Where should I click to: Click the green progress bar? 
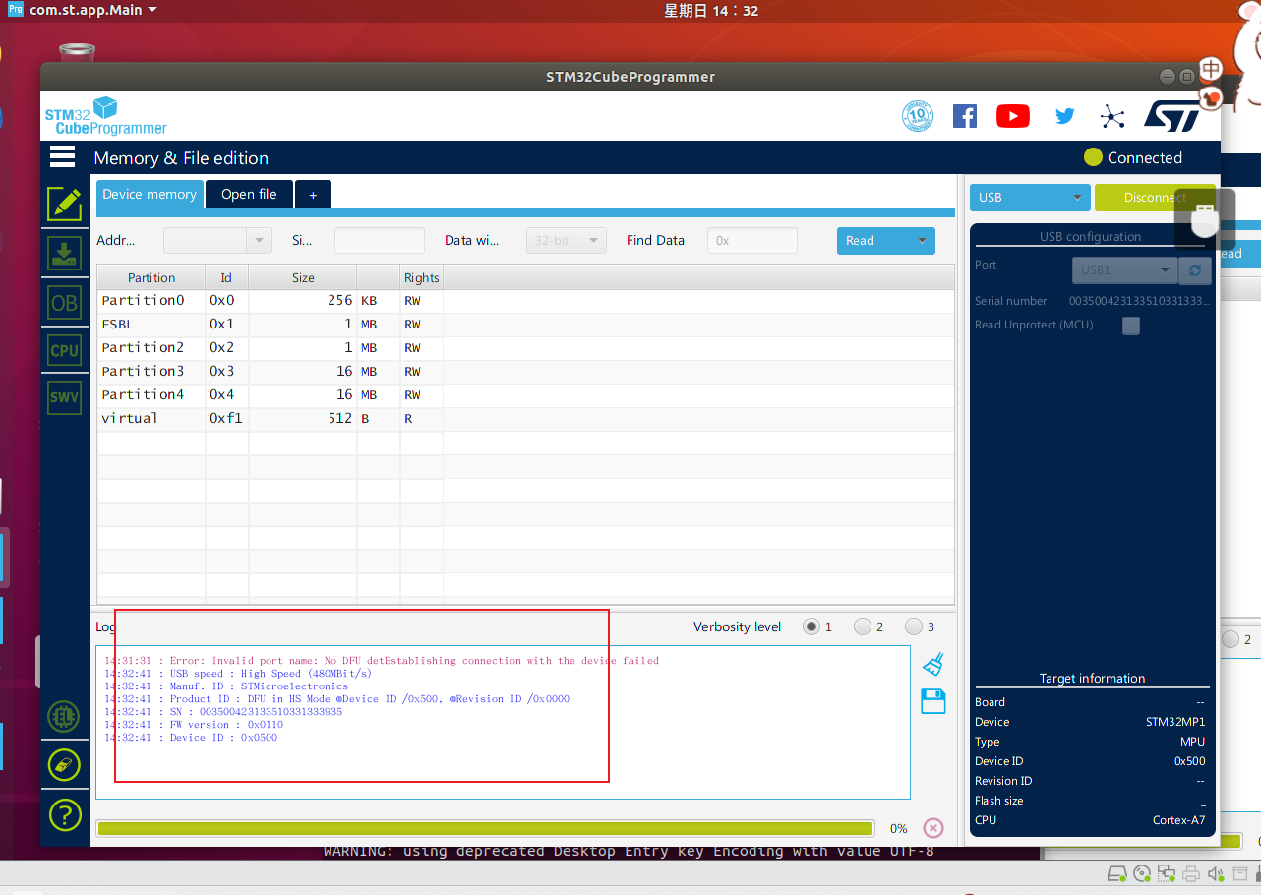pos(485,828)
